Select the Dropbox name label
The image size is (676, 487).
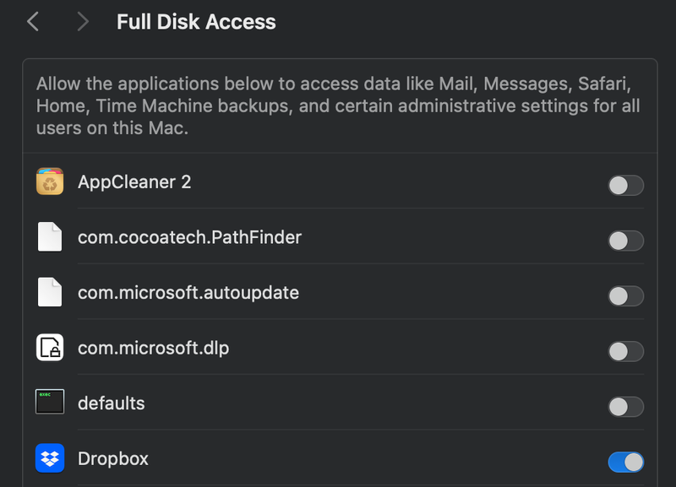tap(113, 458)
